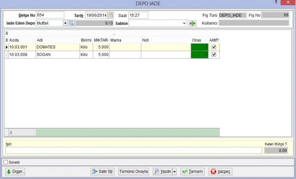Expand the Iade Eden Depo dropdown
Viewport: 296px width, 179px height.
(65, 23)
